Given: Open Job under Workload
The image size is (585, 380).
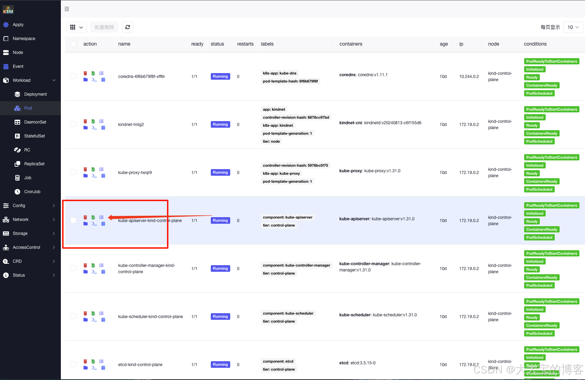Looking at the screenshot, I should [x=30, y=178].
